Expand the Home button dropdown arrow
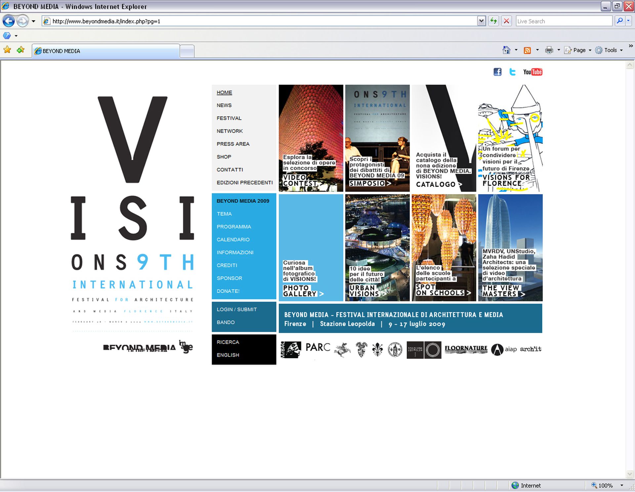The width and height of the screenshot is (635, 492). pyautogui.click(x=516, y=50)
